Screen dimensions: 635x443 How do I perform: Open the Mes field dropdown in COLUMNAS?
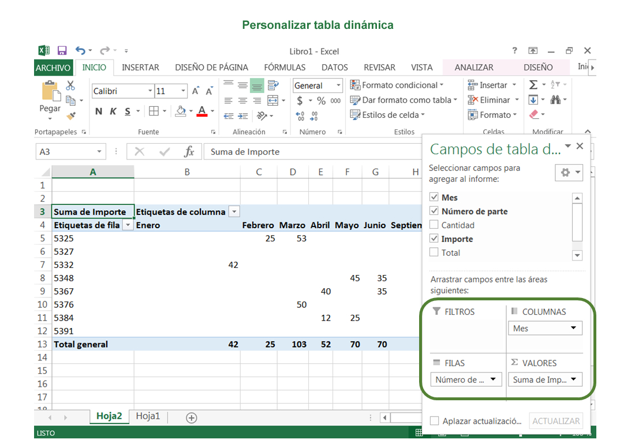573,328
